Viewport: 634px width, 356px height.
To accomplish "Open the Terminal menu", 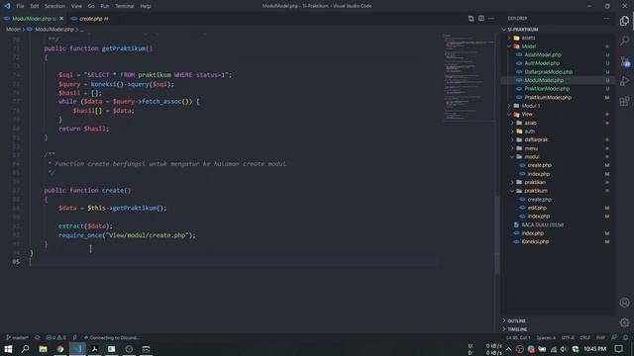I will (125, 6).
